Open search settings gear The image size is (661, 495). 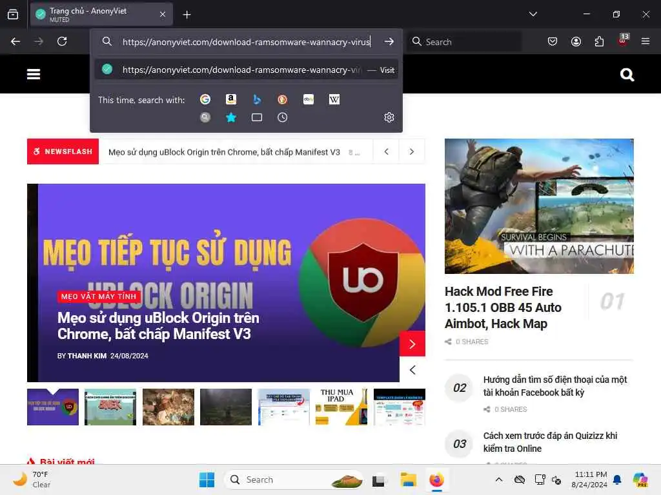(389, 117)
